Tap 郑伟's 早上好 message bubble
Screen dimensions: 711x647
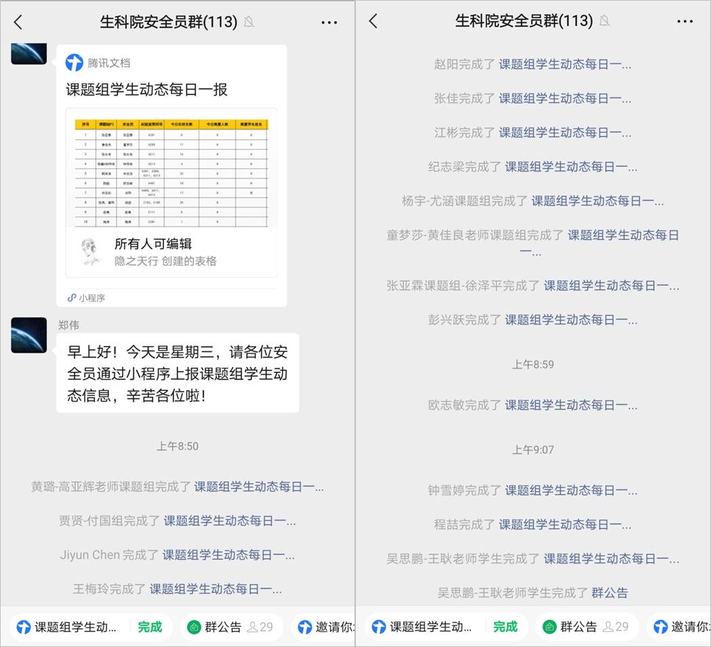tap(178, 373)
